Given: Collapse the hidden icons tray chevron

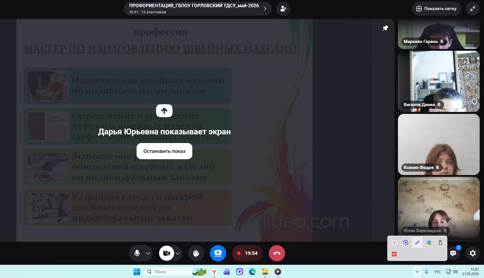Looking at the screenshot, I should tap(417, 272).
